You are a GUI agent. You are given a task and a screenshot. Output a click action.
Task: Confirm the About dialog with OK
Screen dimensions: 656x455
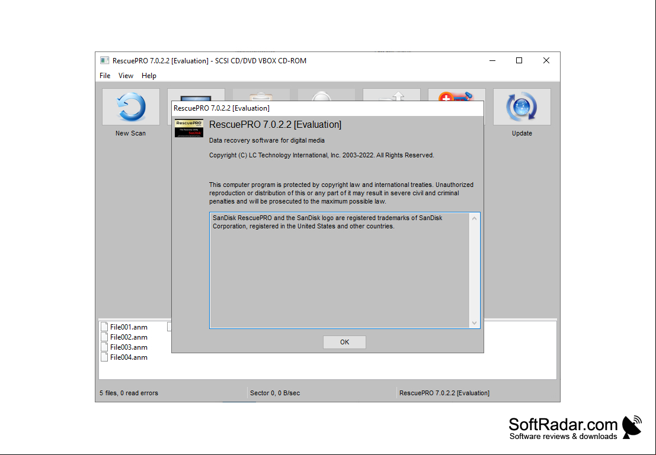tap(344, 342)
